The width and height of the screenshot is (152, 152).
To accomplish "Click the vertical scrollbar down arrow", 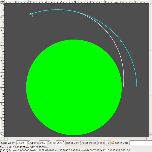I will pos(150,136).
